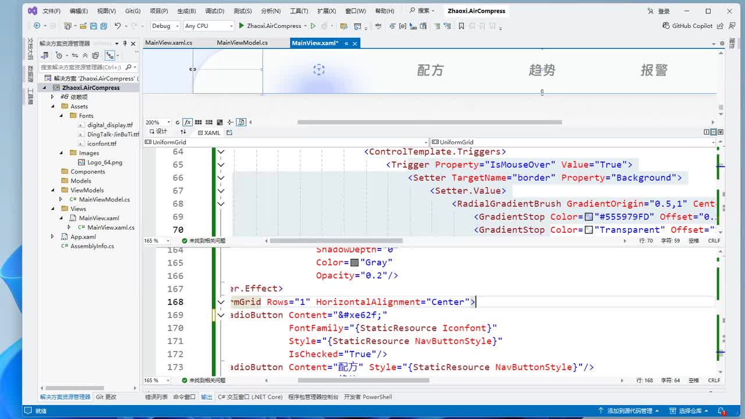Click 添加到源代码管理 in status bar
Viewport: 745px width, 419px height.
tap(629, 411)
